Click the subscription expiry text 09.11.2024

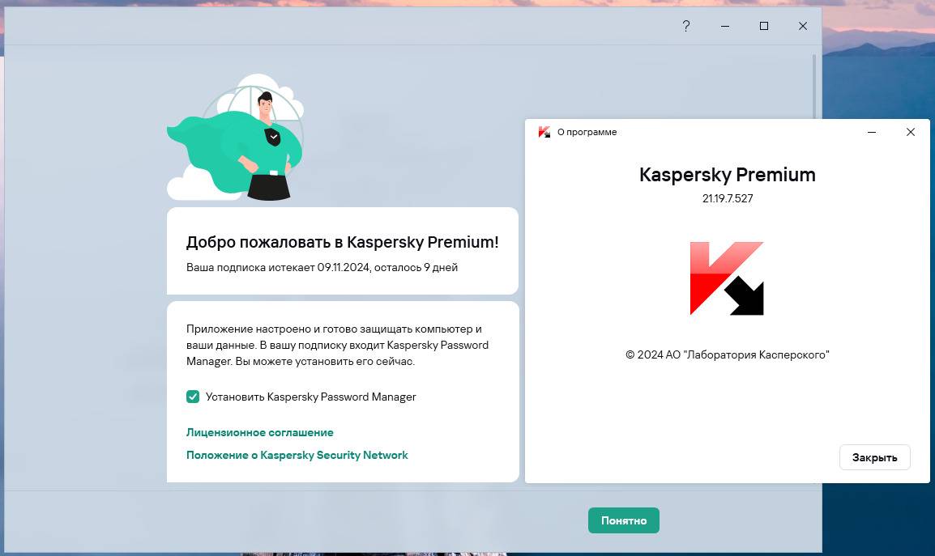(322, 268)
